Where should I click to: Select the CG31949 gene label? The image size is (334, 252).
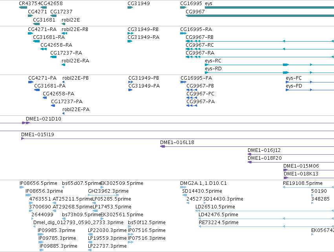coord(139,4)
